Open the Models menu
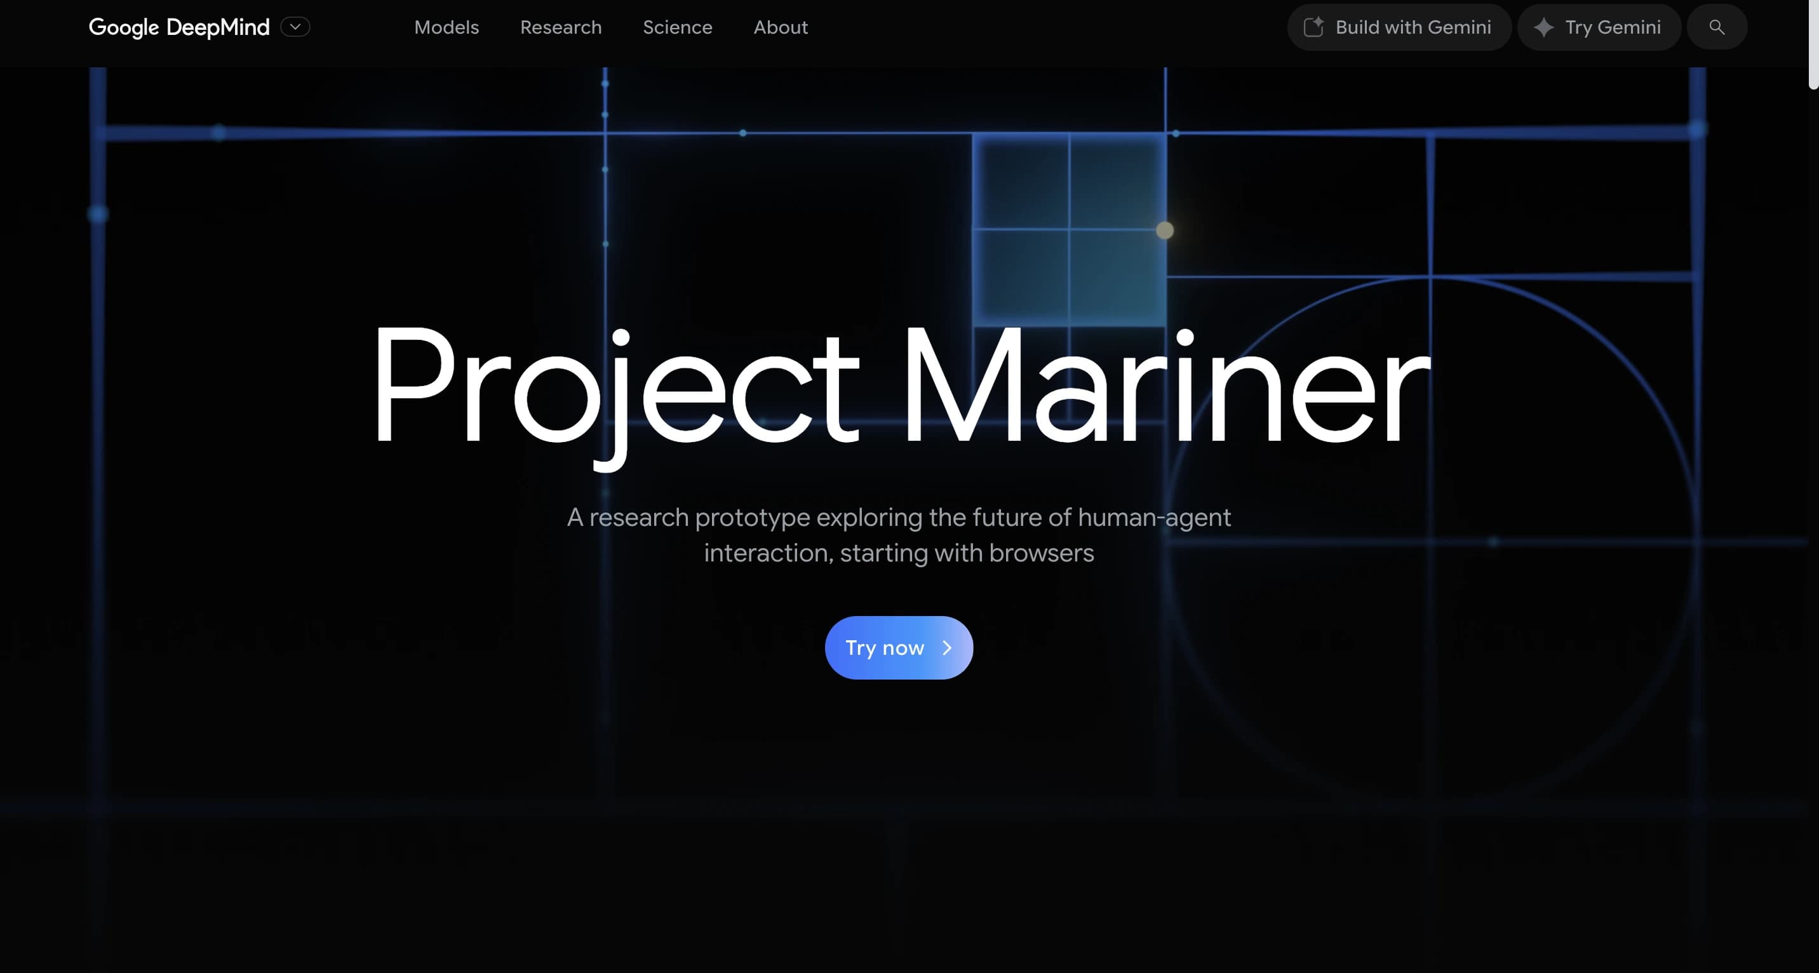The image size is (1819, 973). (446, 27)
